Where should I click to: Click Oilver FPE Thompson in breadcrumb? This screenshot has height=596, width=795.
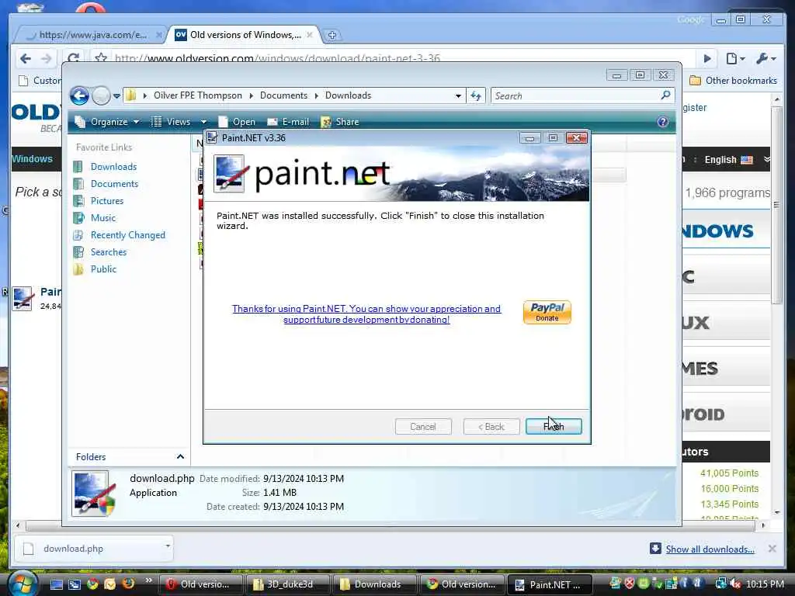point(198,95)
